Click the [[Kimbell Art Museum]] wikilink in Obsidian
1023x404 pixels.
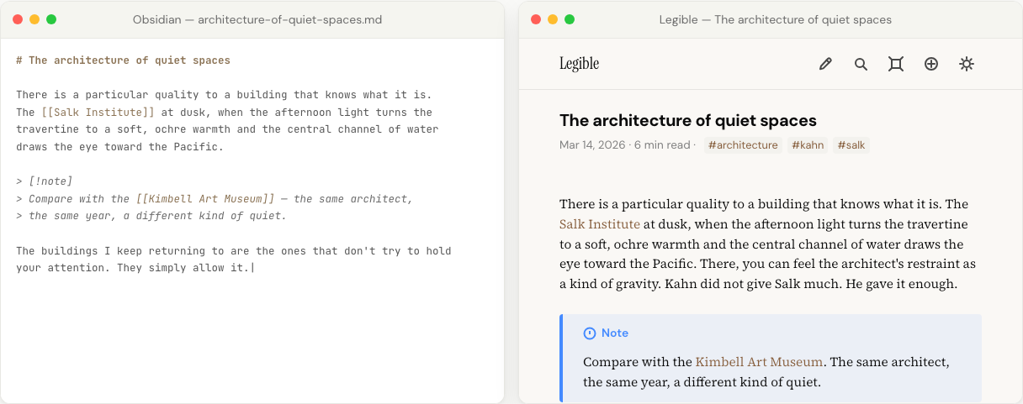click(x=205, y=199)
